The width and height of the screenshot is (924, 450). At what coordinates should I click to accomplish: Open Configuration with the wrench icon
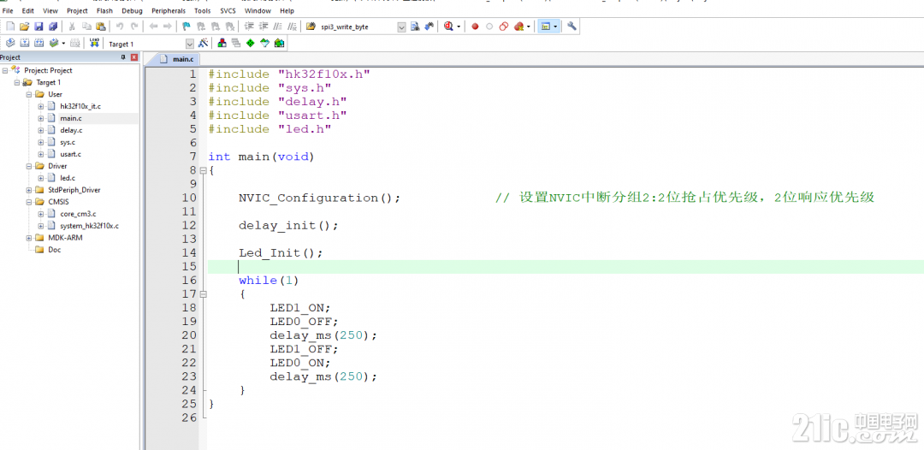(572, 26)
